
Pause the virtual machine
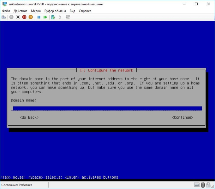(39, 17)
